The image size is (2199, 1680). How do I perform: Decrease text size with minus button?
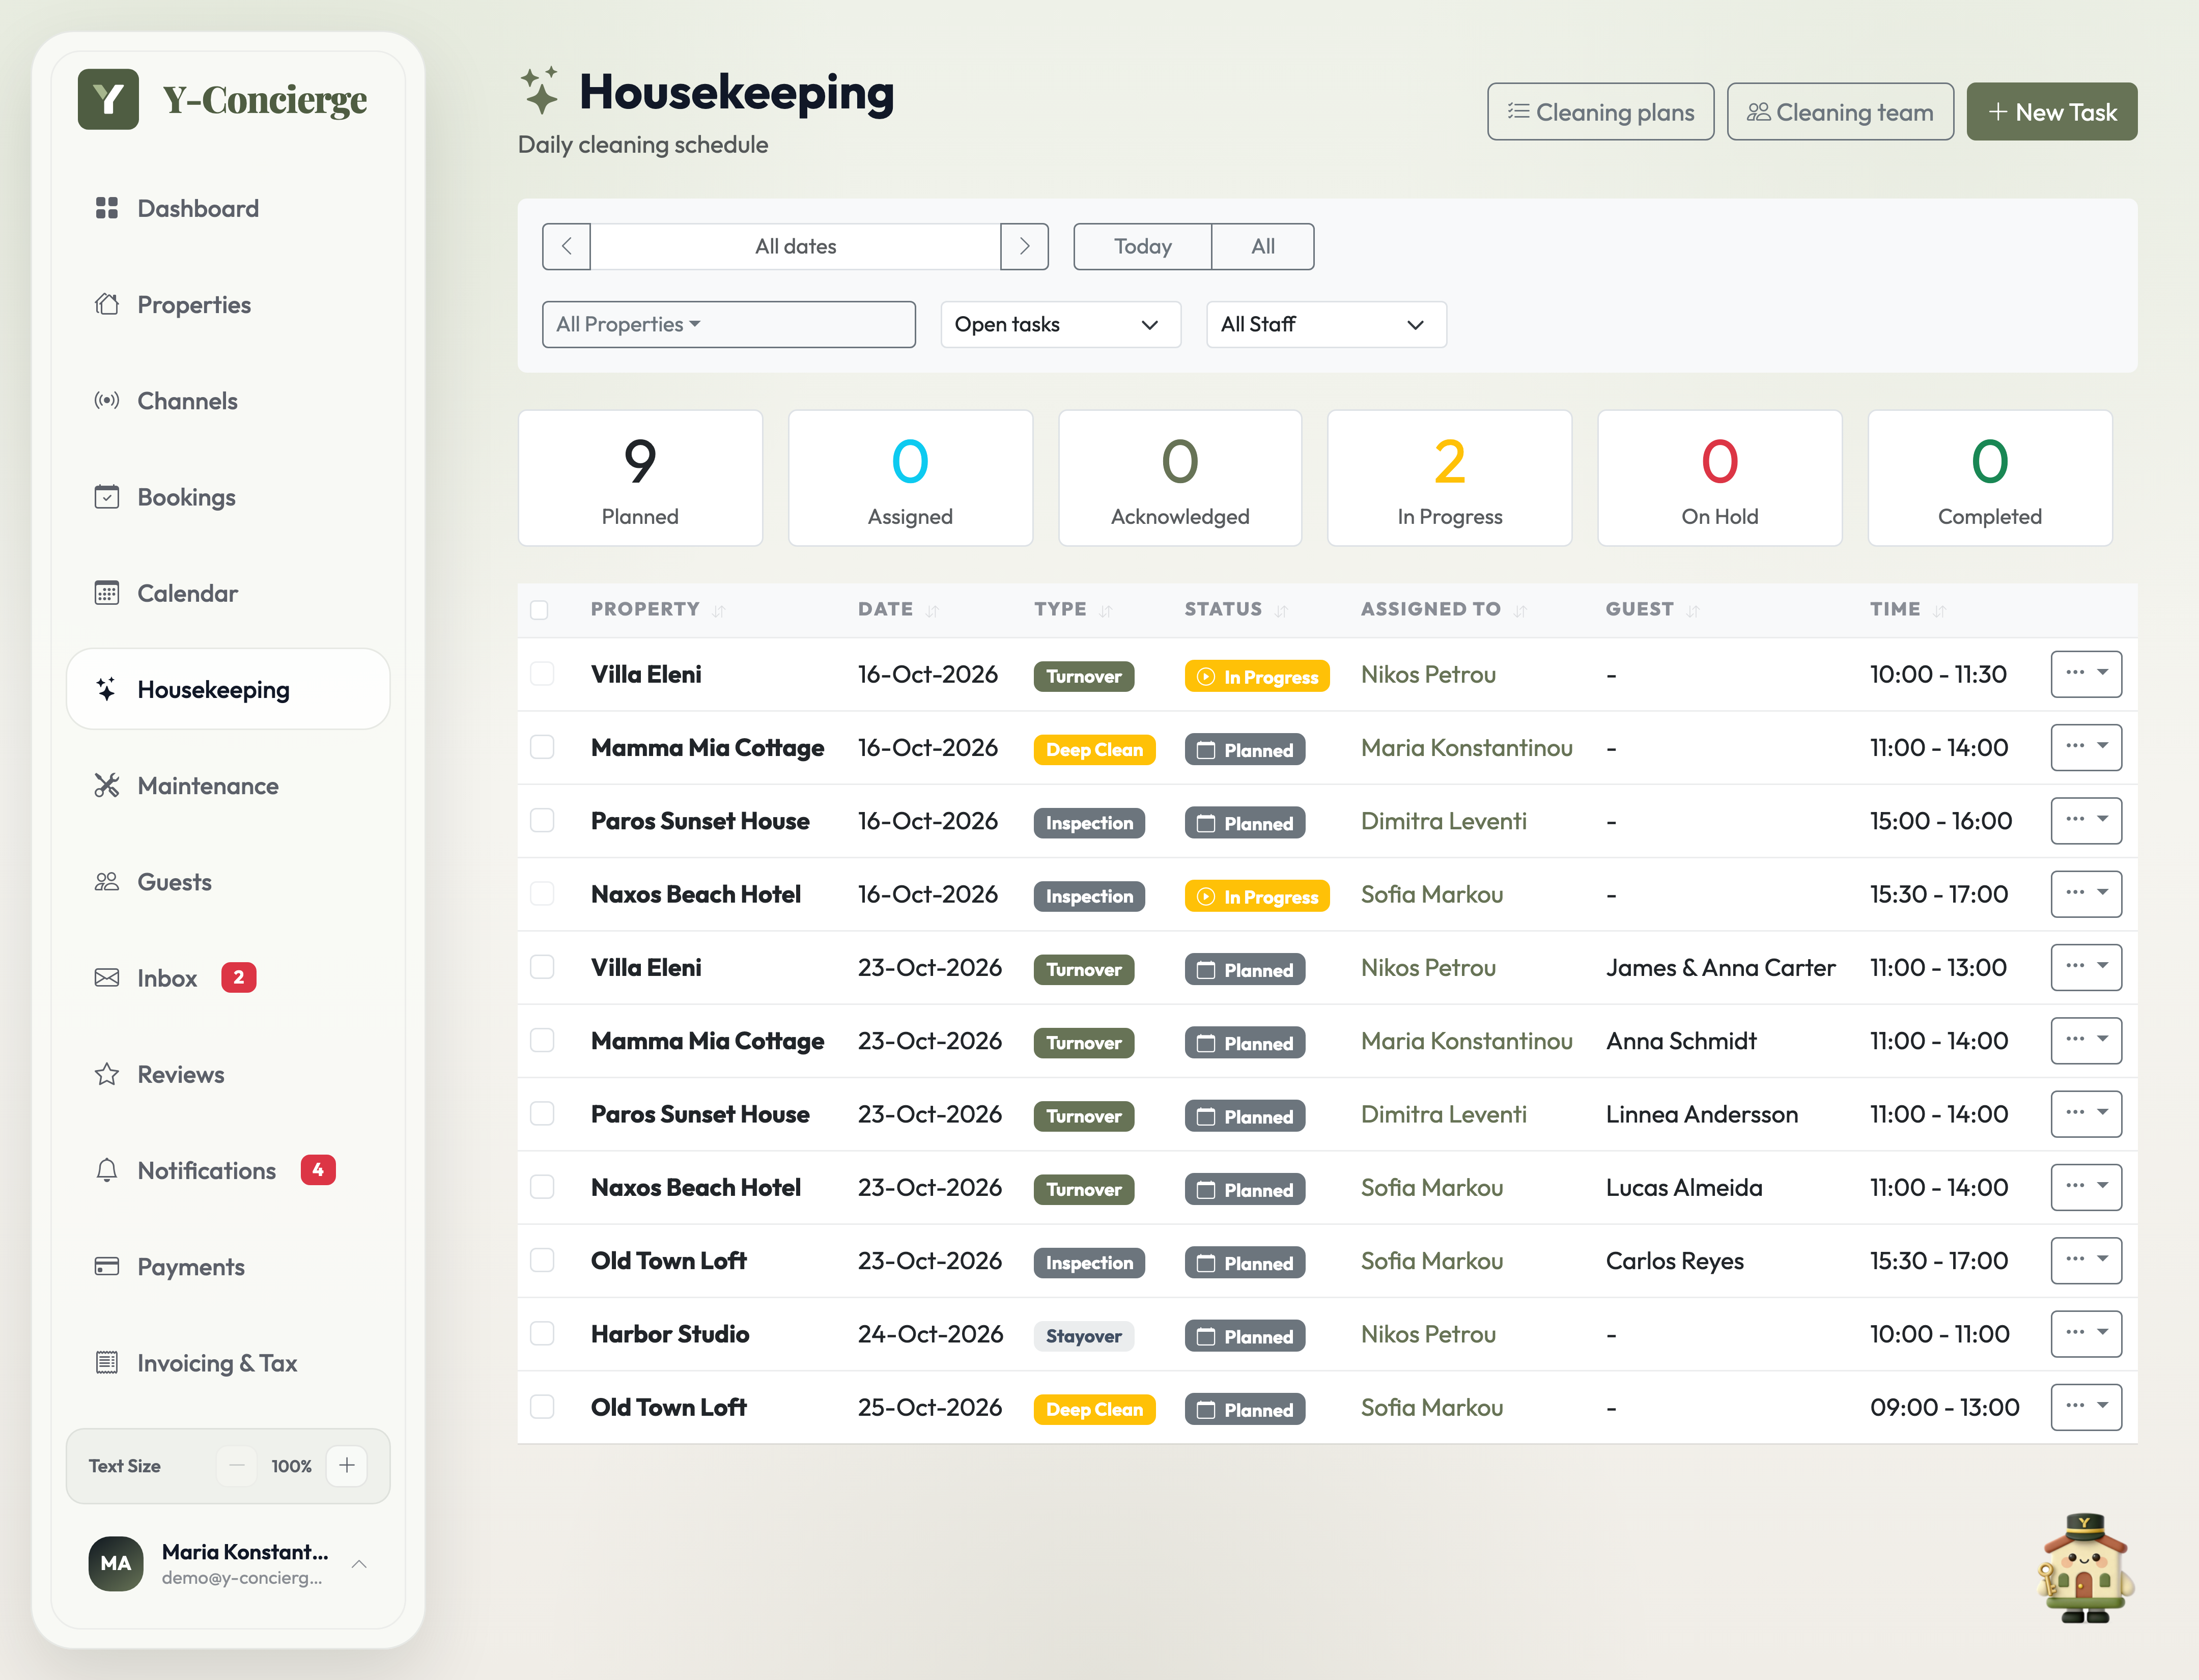click(237, 1465)
